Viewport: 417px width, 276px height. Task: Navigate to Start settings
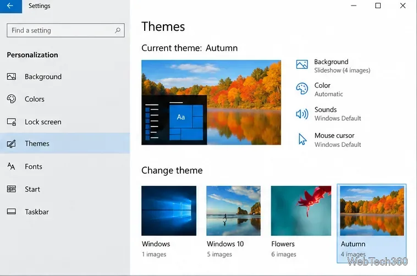(x=65, y=189)
